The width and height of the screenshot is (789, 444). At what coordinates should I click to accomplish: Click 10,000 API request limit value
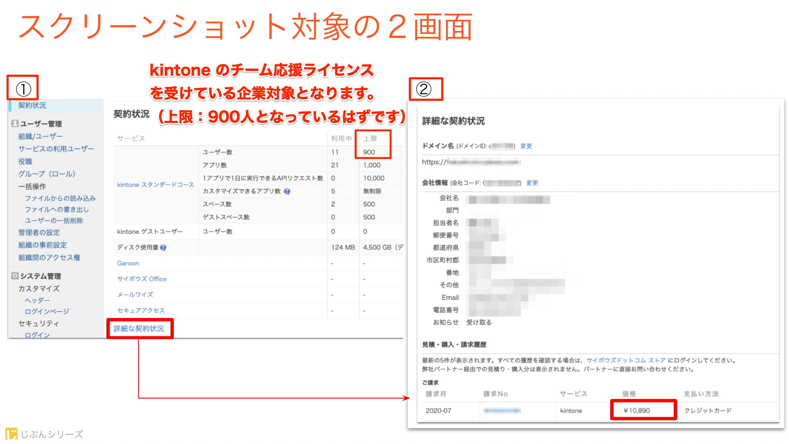[x=374, y=178]
